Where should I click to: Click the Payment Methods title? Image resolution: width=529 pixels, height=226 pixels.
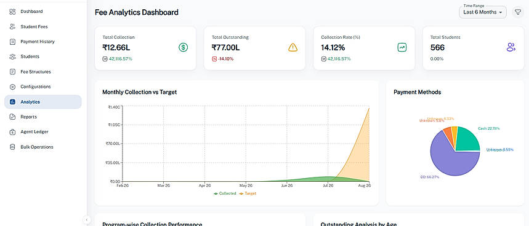pos(418,92)
